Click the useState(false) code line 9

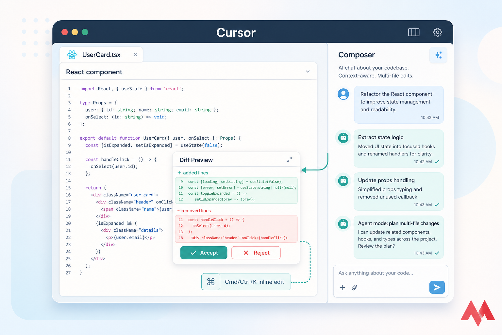tap(154, 145)
